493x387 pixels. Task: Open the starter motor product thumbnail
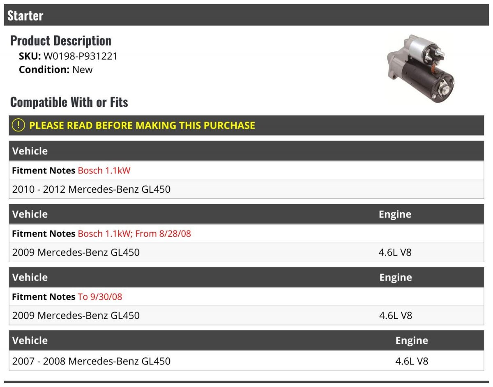coord(421,68)
